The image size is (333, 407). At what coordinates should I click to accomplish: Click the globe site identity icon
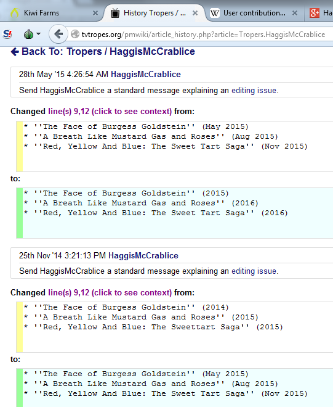[x=75, y=34]
